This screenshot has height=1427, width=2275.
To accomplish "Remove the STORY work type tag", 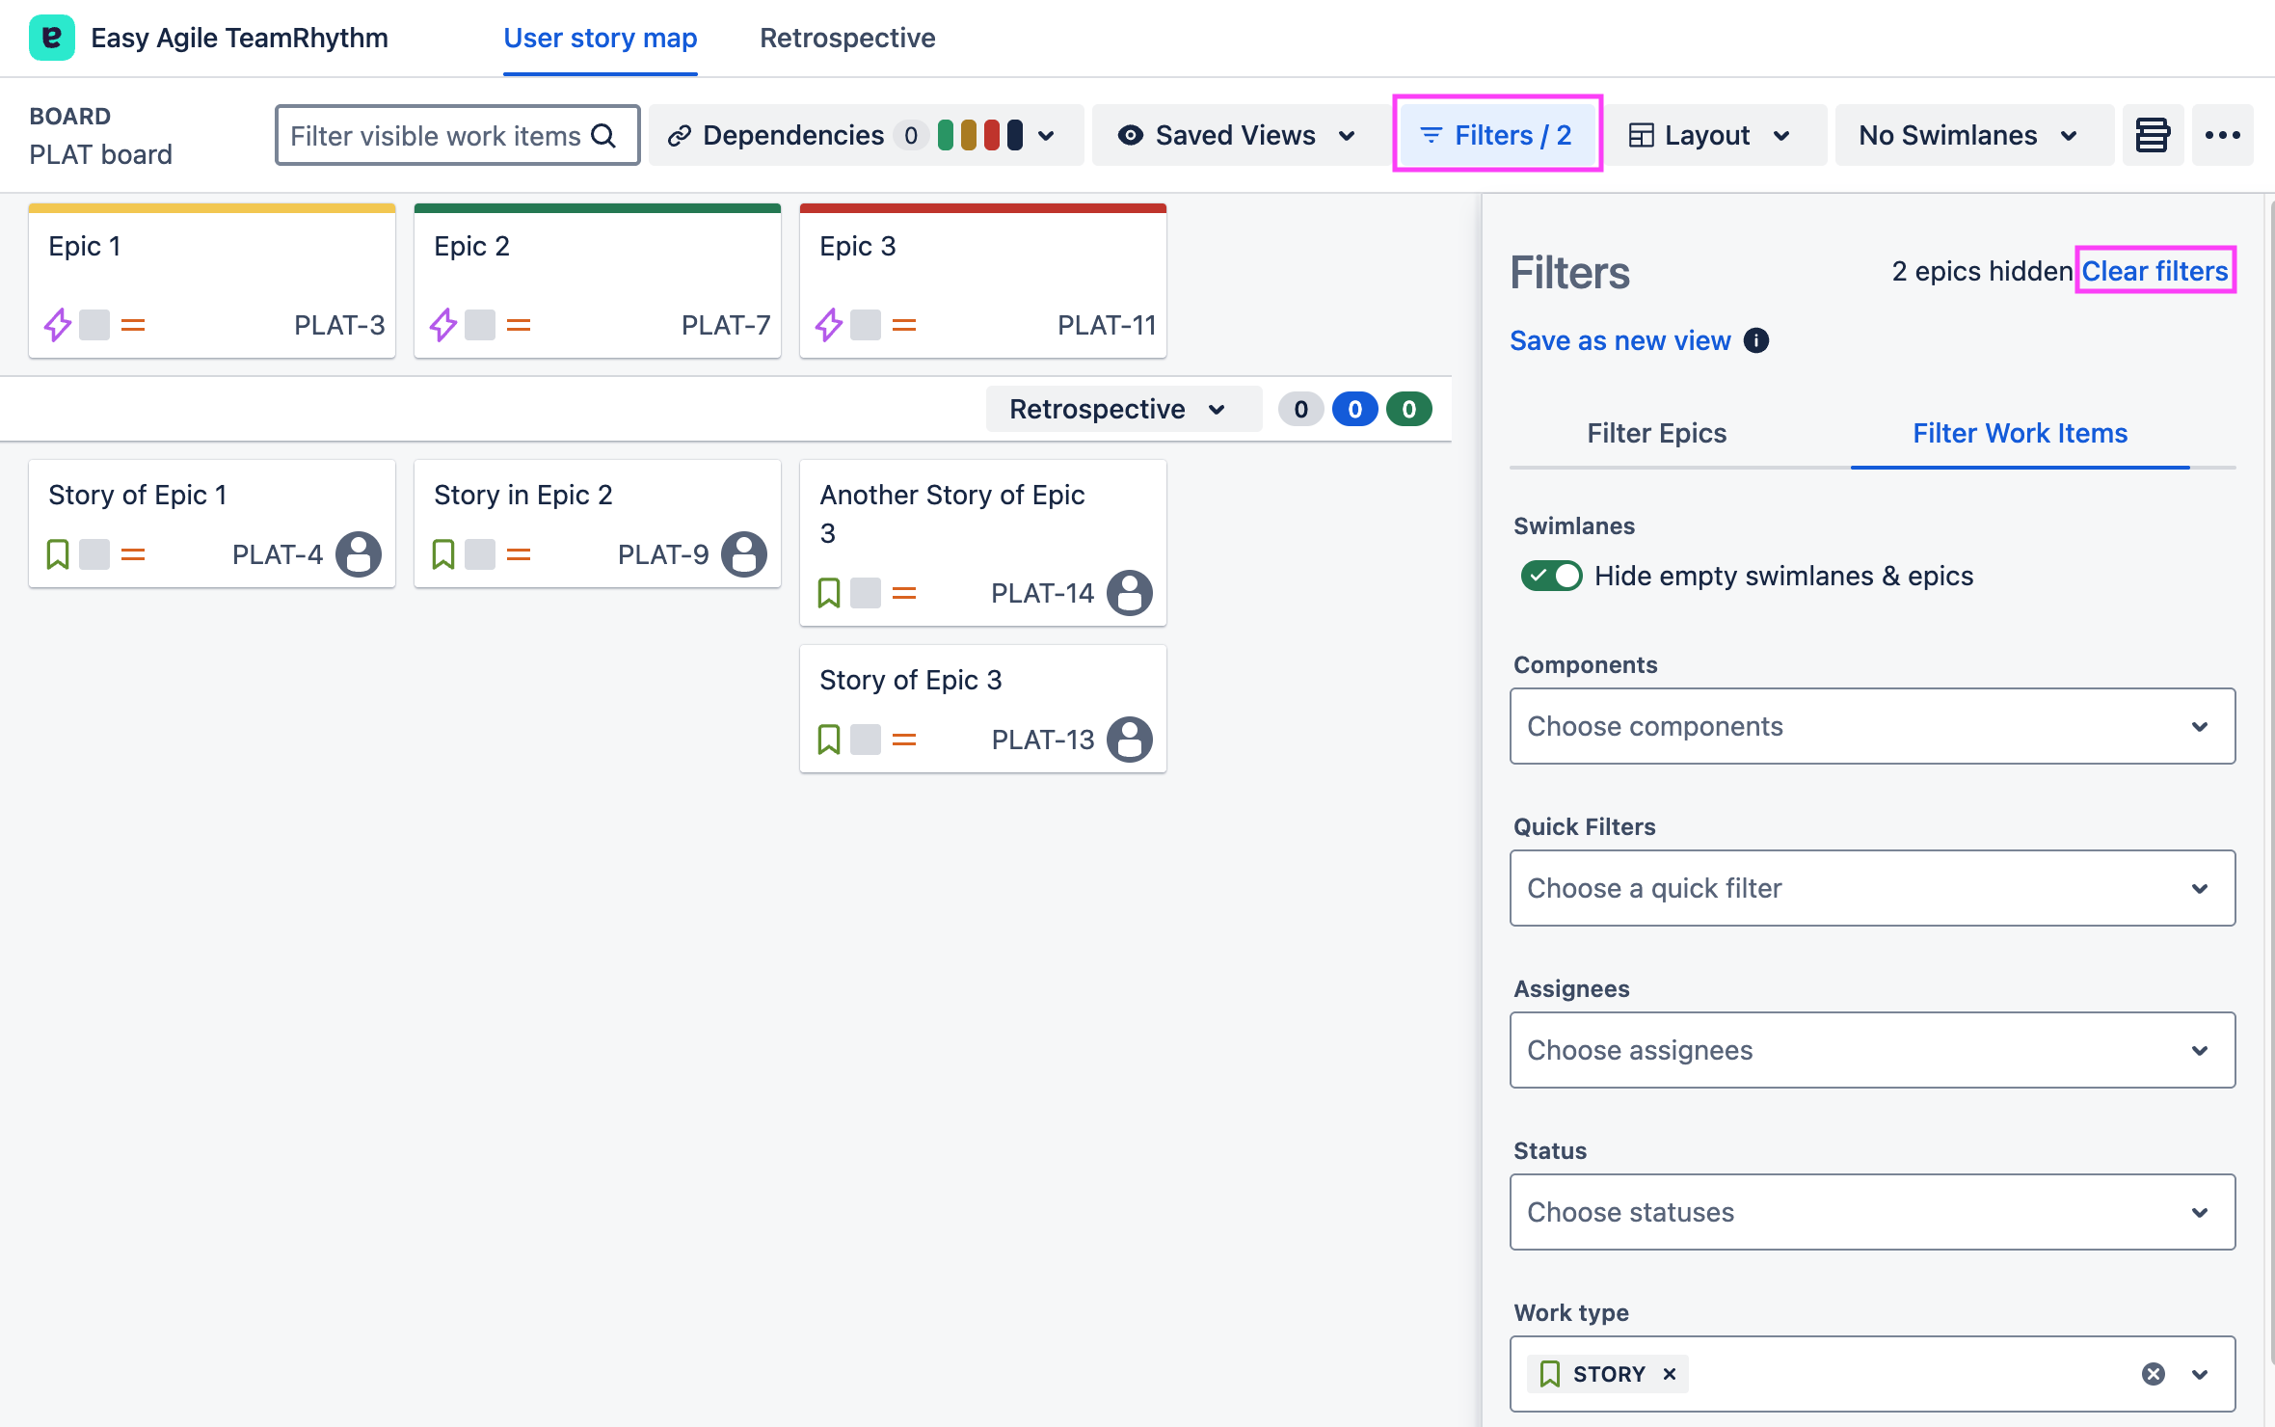I will tap(1670, 1374).
